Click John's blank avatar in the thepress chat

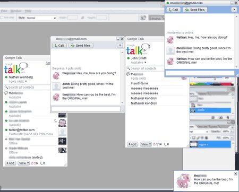[56, 86]
